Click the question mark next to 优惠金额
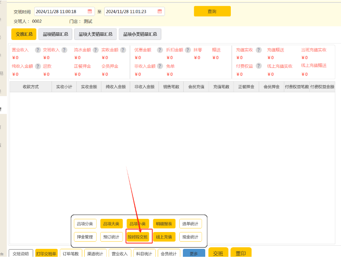Viewport: 341px width, 258px height. pos(160,50)
